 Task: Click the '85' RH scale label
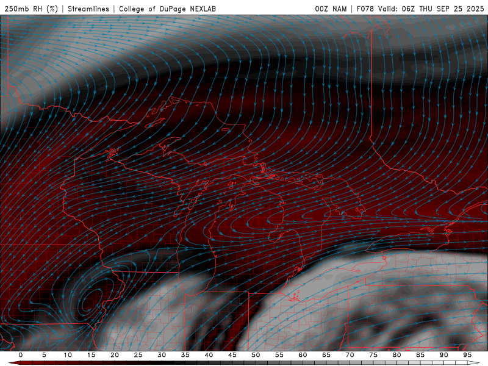point(420,355)
